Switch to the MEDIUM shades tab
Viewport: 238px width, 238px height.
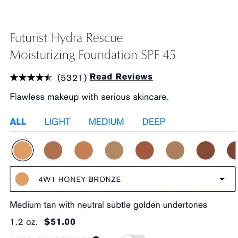pyautogui.click(x=106, y=122)
